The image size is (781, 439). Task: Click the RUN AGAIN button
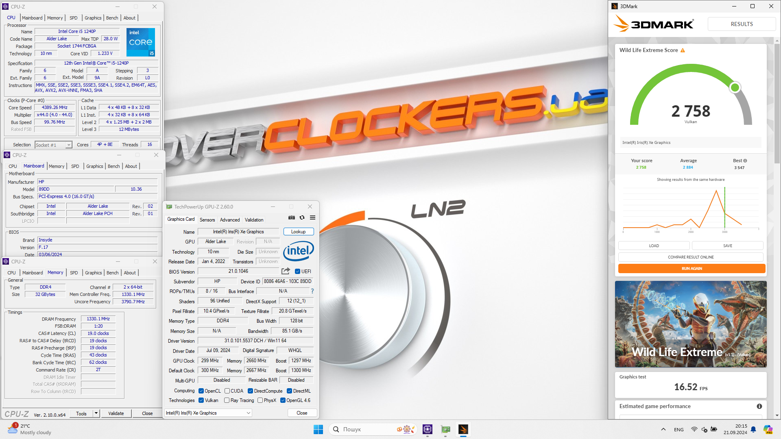coord(692,269)
